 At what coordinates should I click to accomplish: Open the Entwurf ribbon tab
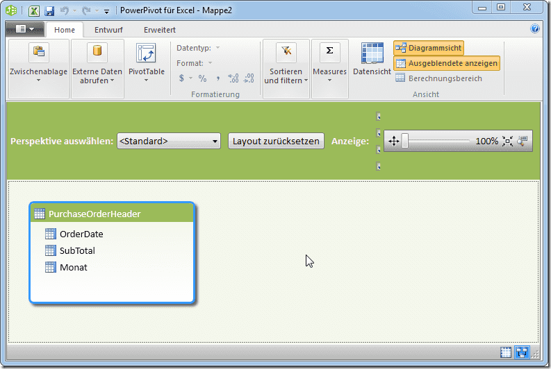pos(108,30)
